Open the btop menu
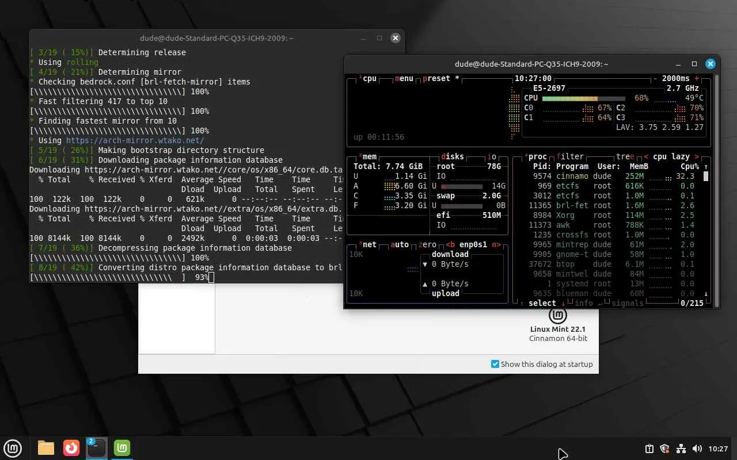This screenshot has height=460, width=737. coord(404,78)
